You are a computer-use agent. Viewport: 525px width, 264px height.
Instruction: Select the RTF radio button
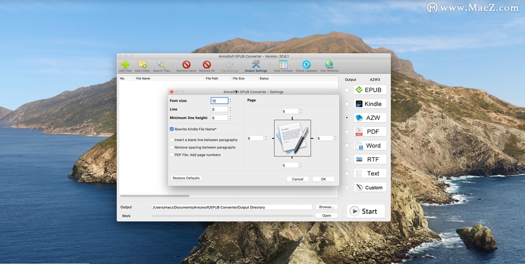click(347, 159)
